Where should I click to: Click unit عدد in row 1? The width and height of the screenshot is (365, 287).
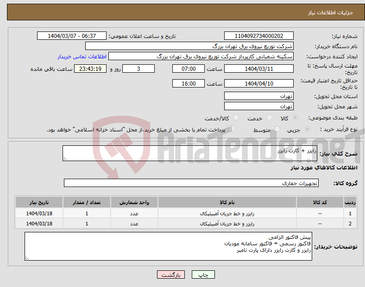point(134,213)
